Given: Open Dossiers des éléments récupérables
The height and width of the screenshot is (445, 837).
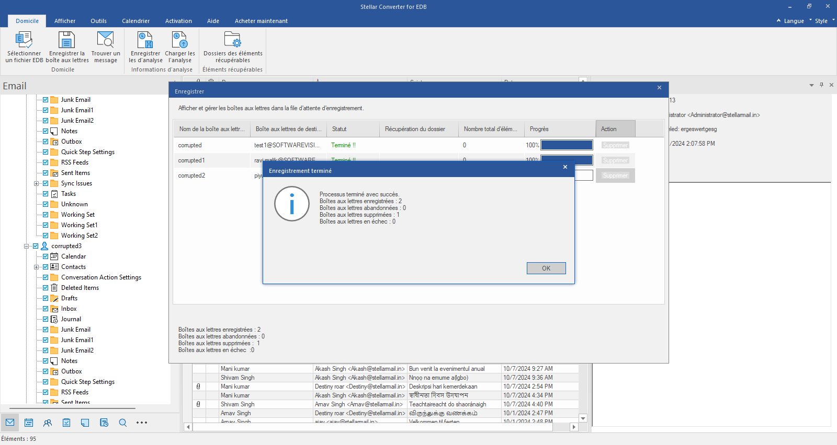Looking at the screenshot, I should pos(232,40).
